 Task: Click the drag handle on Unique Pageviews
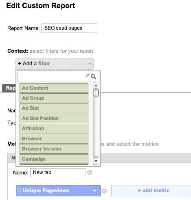click(x=20, y=191)
